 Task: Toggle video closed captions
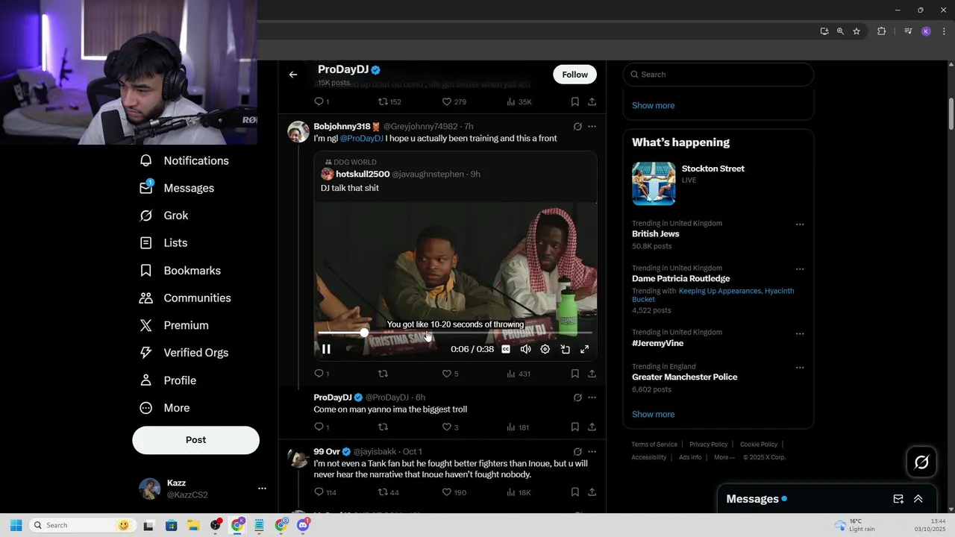coord(506,349)
